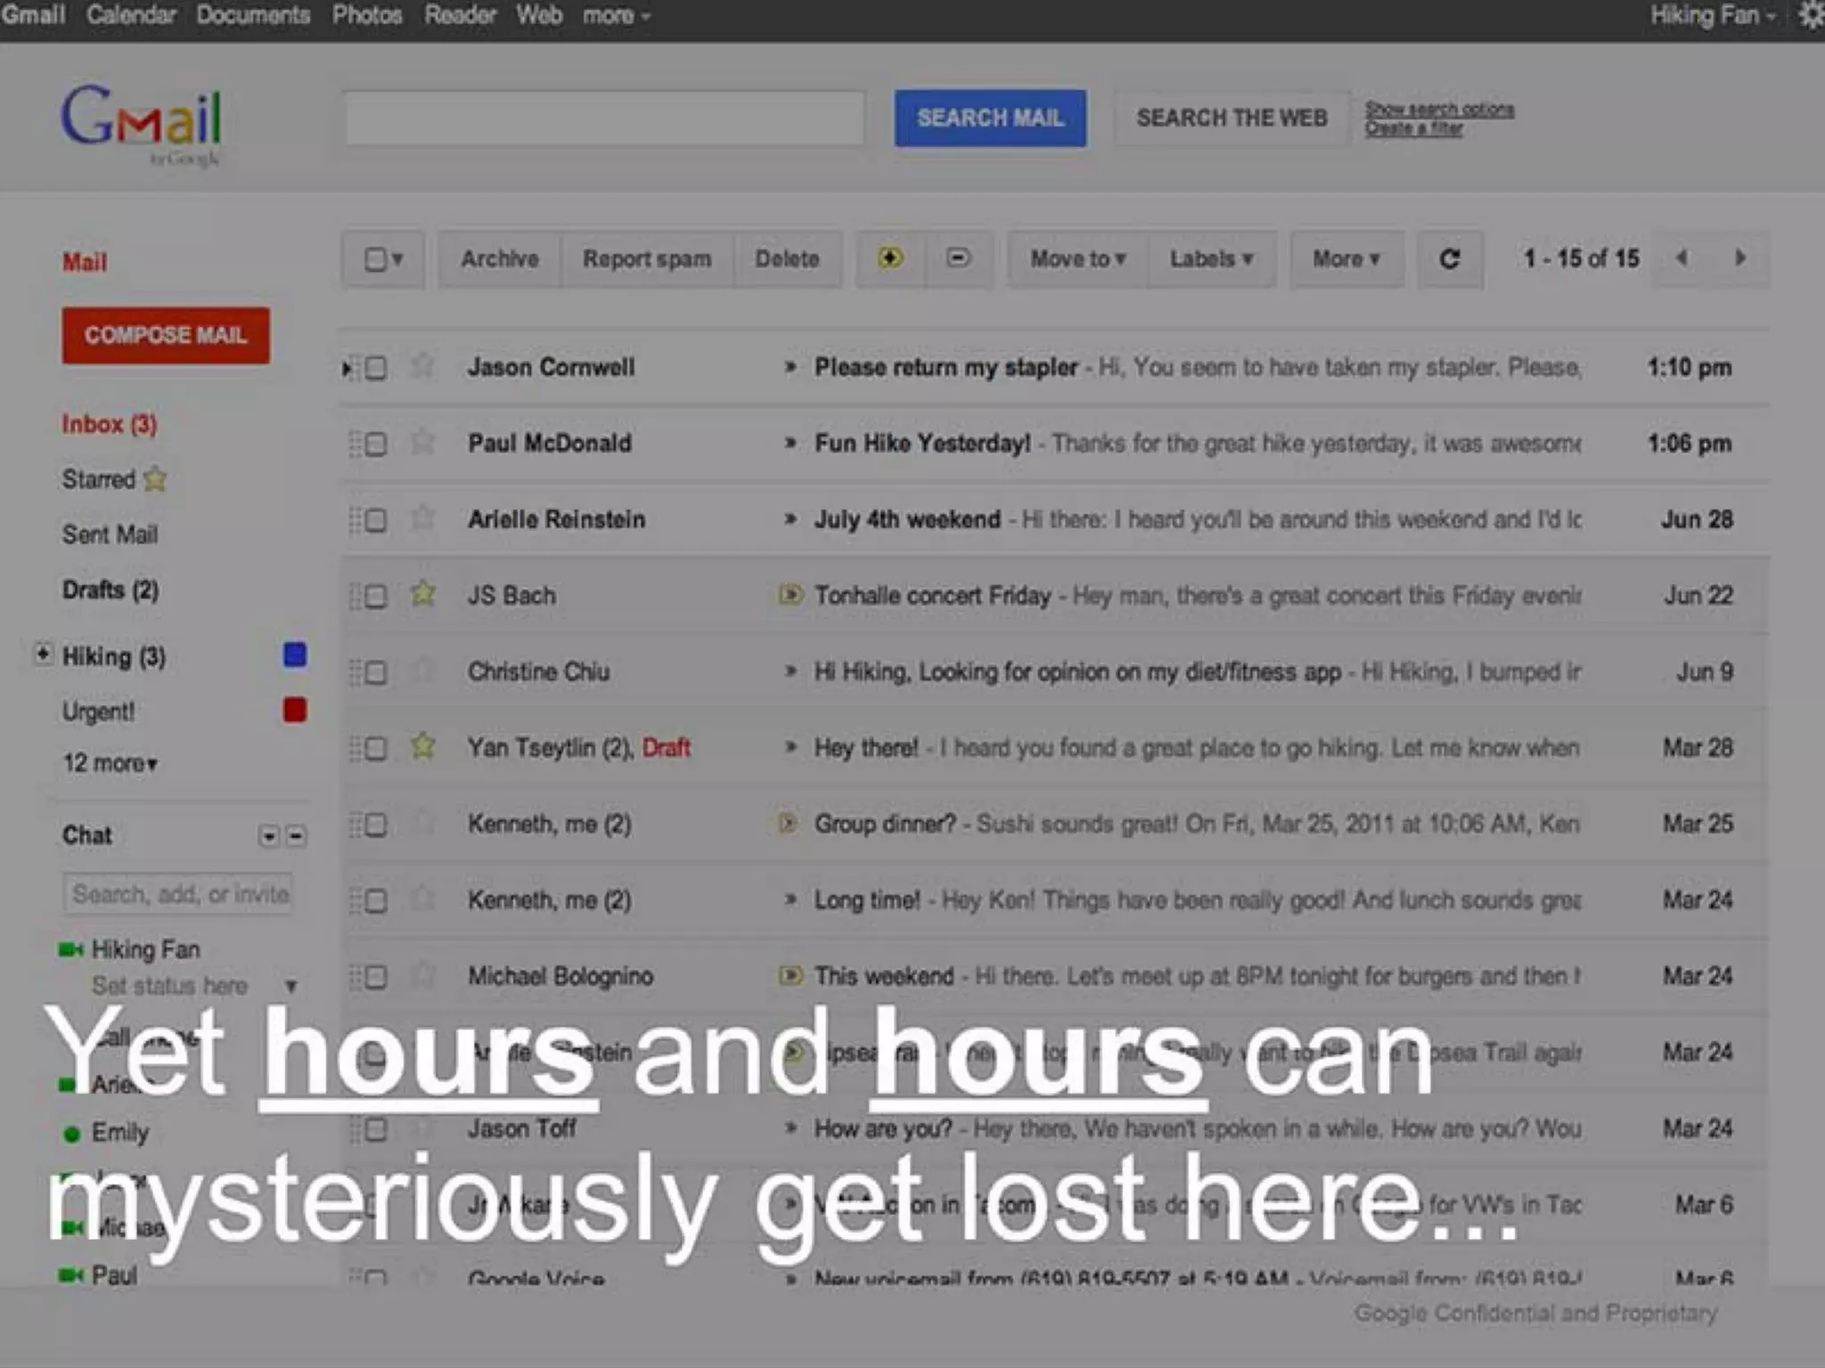The width and height of the screenshot is (1825, 1368).
Task: Select the Group dinner email checkbox
Action: (376, 825)
